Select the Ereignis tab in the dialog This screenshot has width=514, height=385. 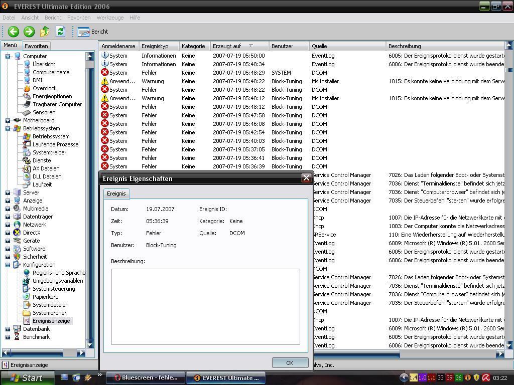116,194
